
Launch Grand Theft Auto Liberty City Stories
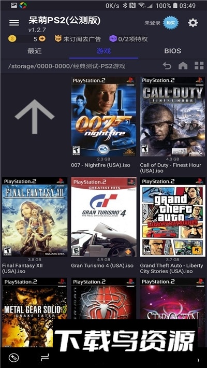coord(172,217)
